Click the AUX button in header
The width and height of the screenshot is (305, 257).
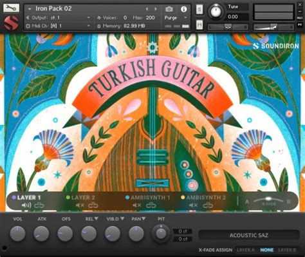300,18
